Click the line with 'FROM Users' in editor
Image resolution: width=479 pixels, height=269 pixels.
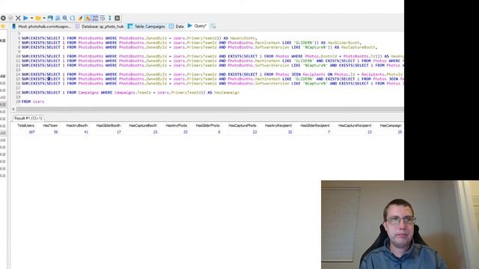tap(33, 102)
